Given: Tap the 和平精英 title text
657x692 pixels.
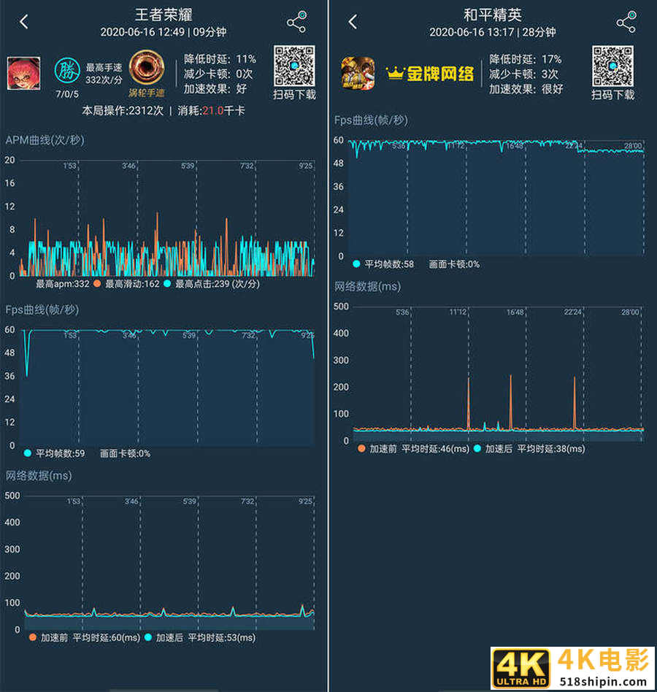Looking at the screenshot, I should pyautogui.click(x=493, y=15).
